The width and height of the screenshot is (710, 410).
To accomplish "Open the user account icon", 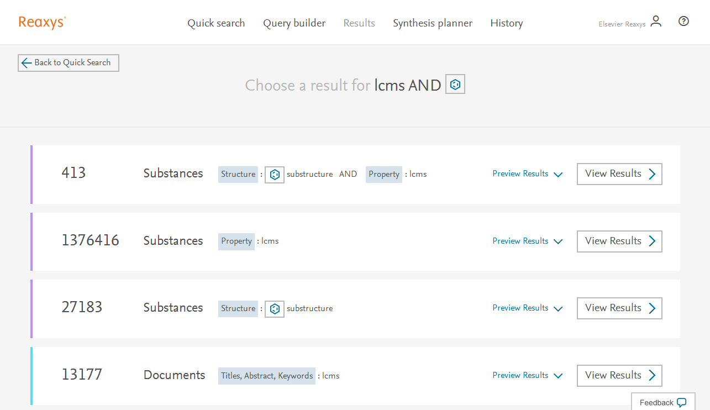I will (x=656, y=22).
